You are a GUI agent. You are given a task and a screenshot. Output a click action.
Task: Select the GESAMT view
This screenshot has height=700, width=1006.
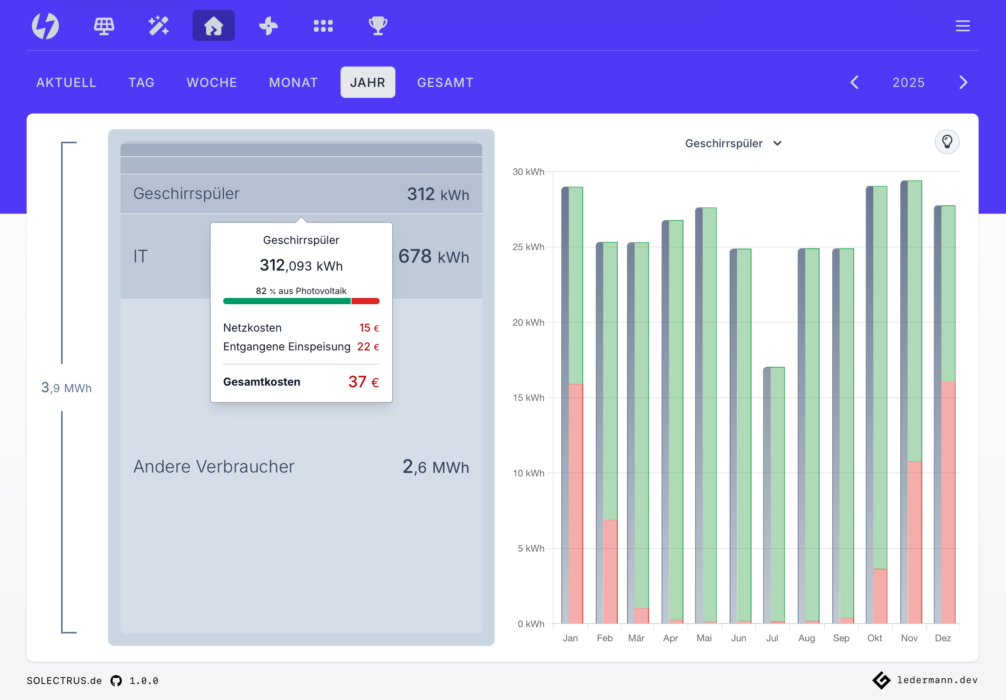pos(445,82)
